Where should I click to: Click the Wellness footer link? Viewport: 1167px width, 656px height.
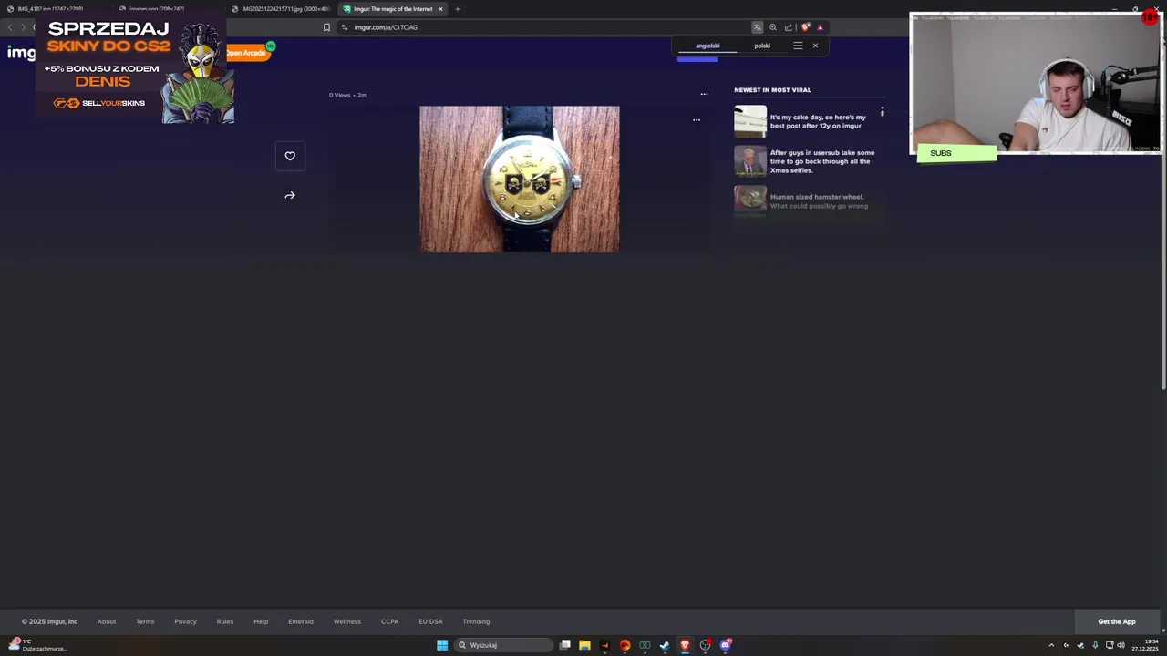pos(347,621)
